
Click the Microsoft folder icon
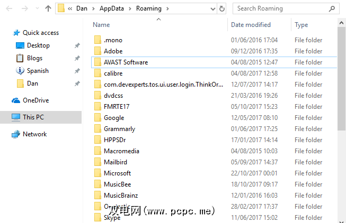[97, 173]
